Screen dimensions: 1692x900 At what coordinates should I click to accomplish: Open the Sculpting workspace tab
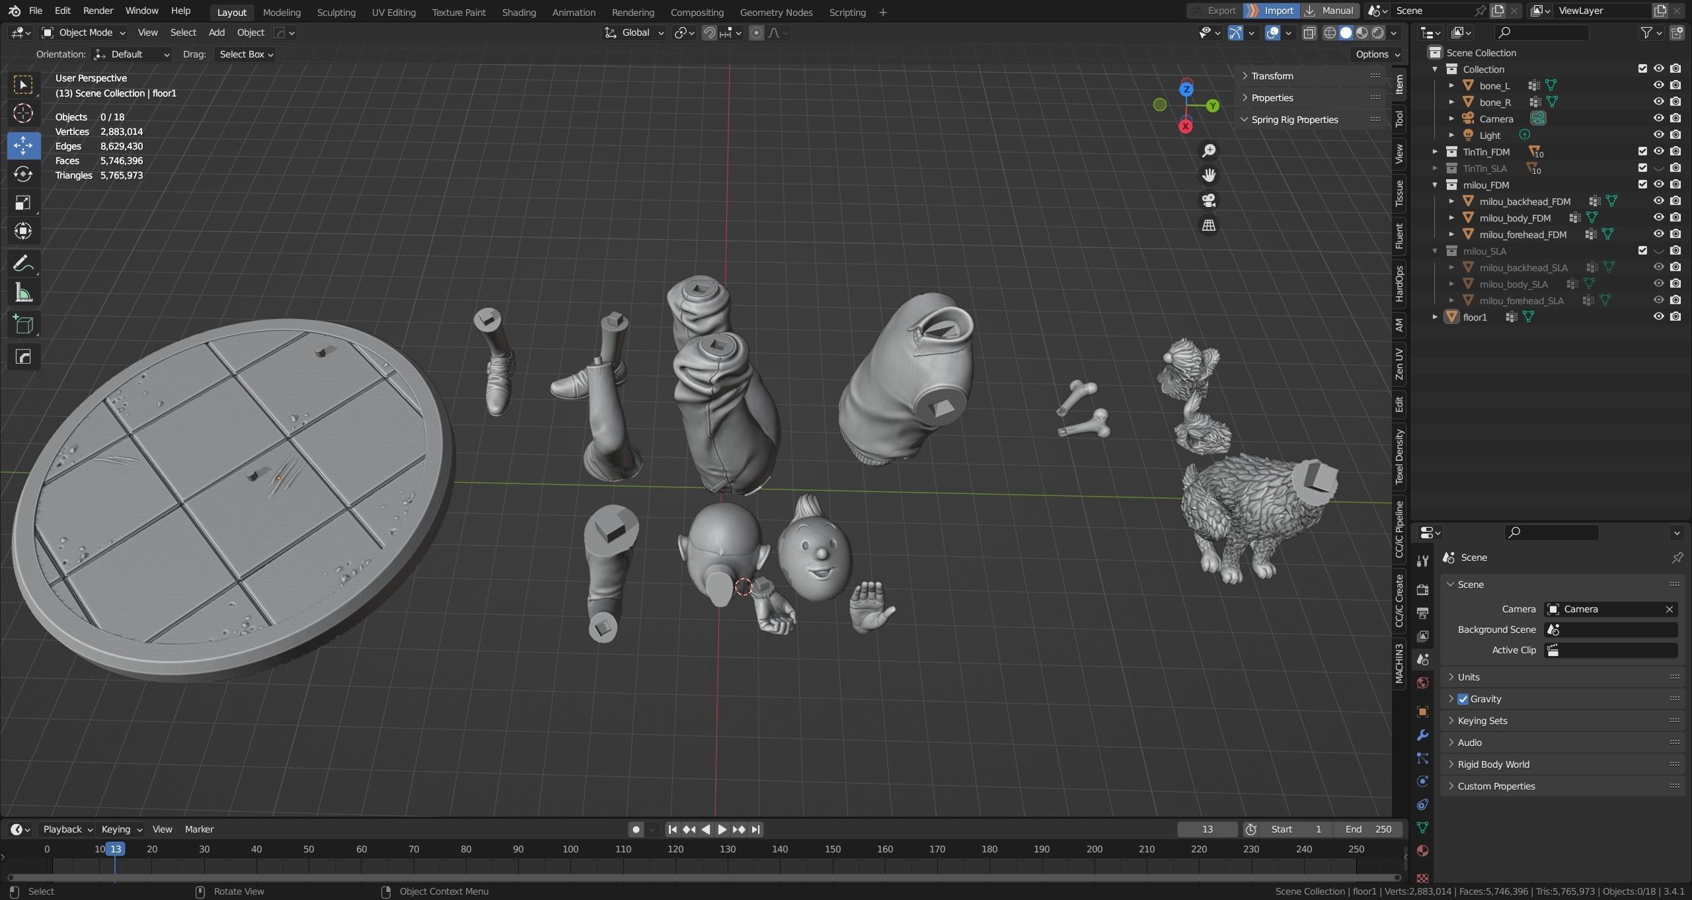click(336, 12)
